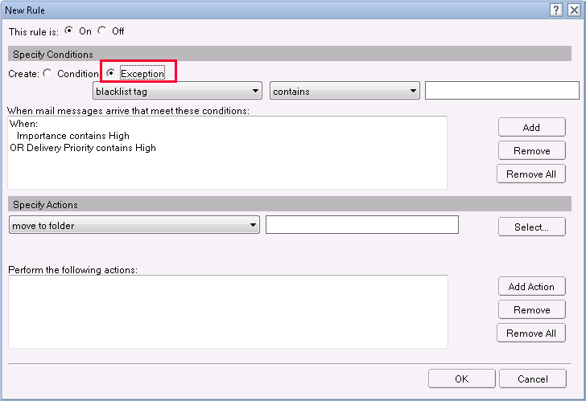
Task: Choose the Exception radio button
Action: click(x=111, y=74)
